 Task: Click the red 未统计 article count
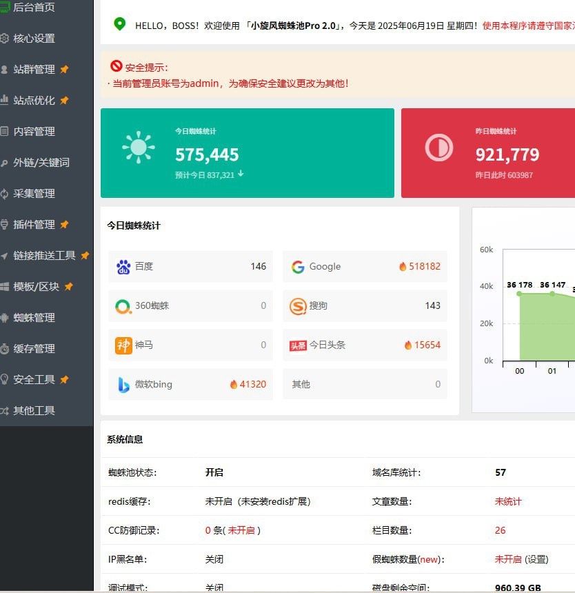508,501
